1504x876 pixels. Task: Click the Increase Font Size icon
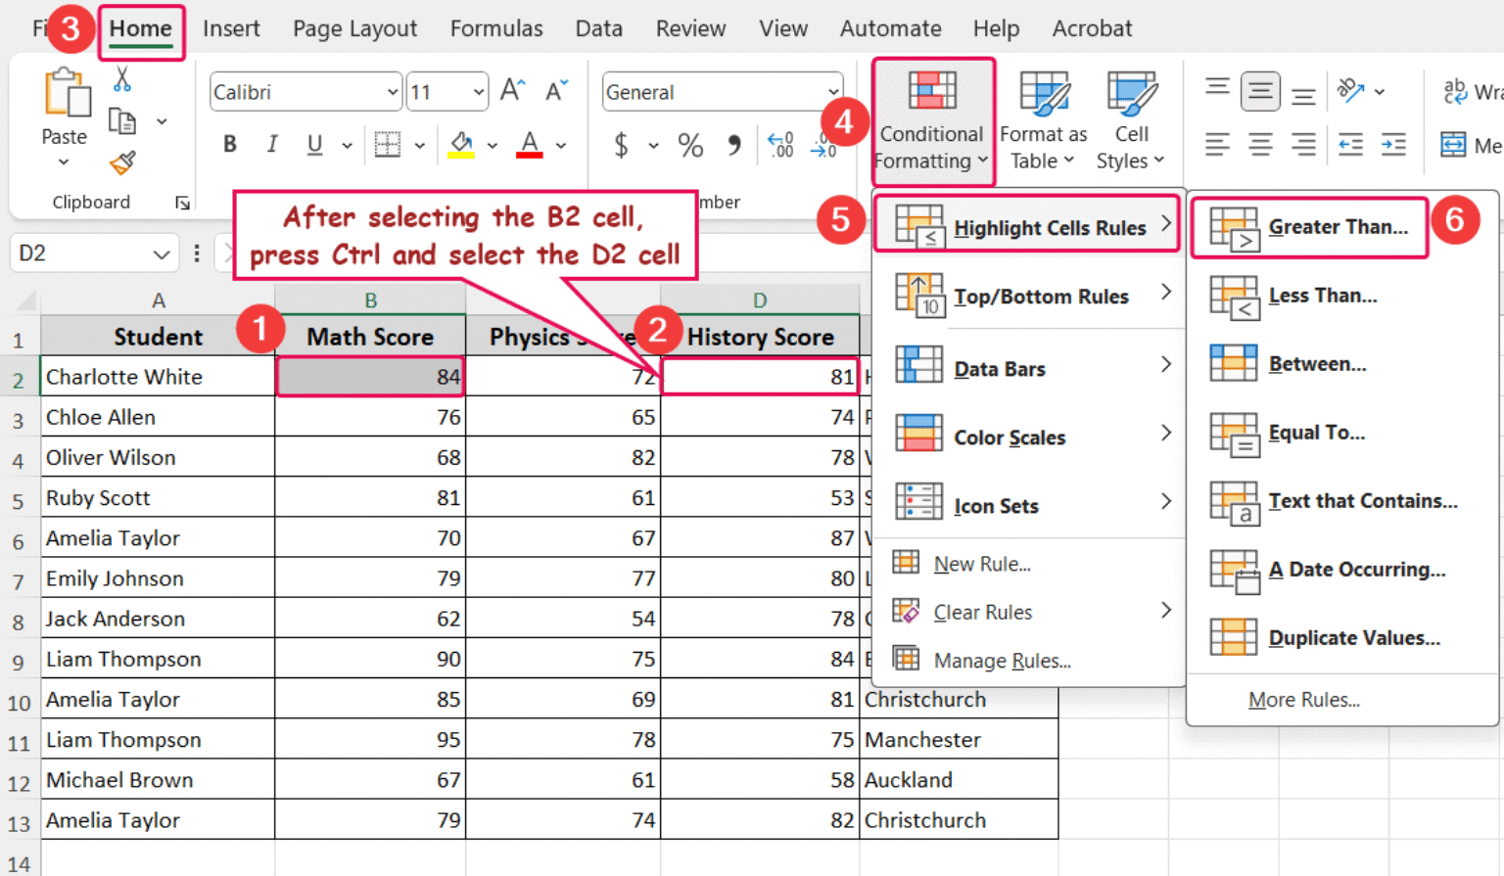tap(510, 89)
